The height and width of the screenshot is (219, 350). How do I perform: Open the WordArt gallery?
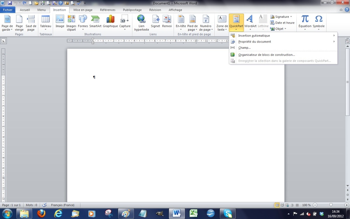(x=250, y=23)
